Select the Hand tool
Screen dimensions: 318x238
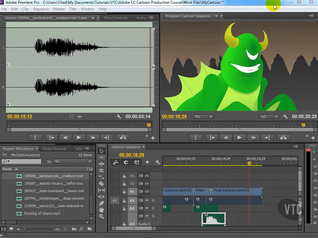(101, 210)
